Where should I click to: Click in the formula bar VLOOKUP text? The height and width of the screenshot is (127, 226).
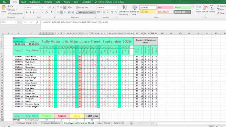click(x=75, y=22)
